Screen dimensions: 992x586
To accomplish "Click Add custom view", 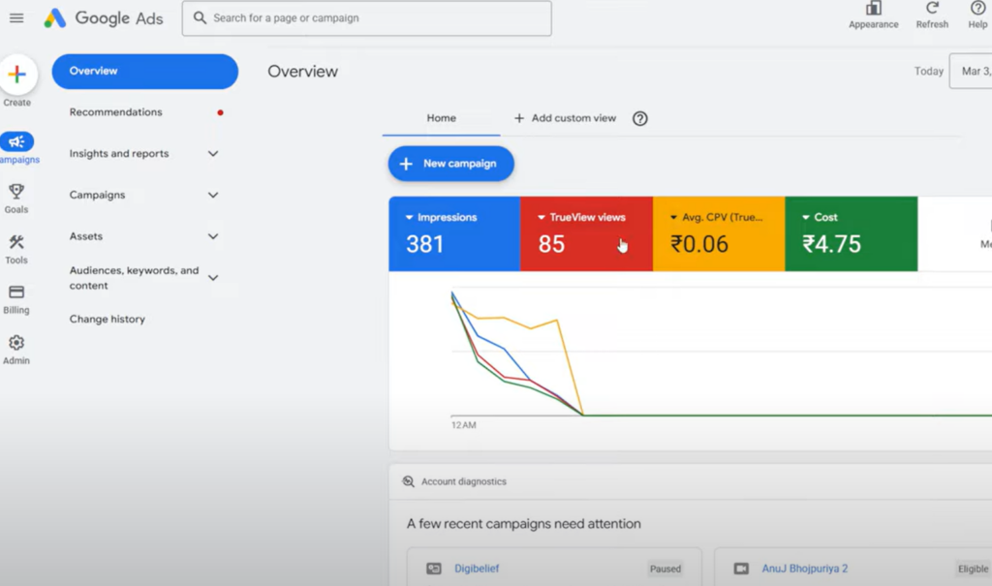I will 565,118.
